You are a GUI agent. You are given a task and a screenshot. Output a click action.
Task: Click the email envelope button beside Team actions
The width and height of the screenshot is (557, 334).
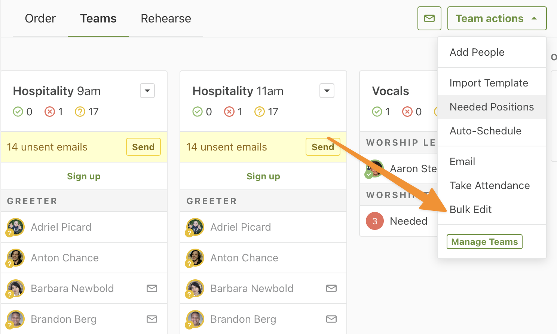[429, 18]
